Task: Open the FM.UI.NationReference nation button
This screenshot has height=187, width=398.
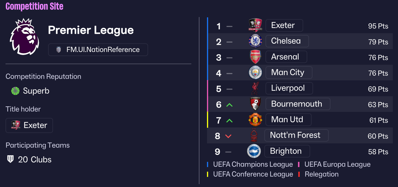Action: [x=98, y=50]
